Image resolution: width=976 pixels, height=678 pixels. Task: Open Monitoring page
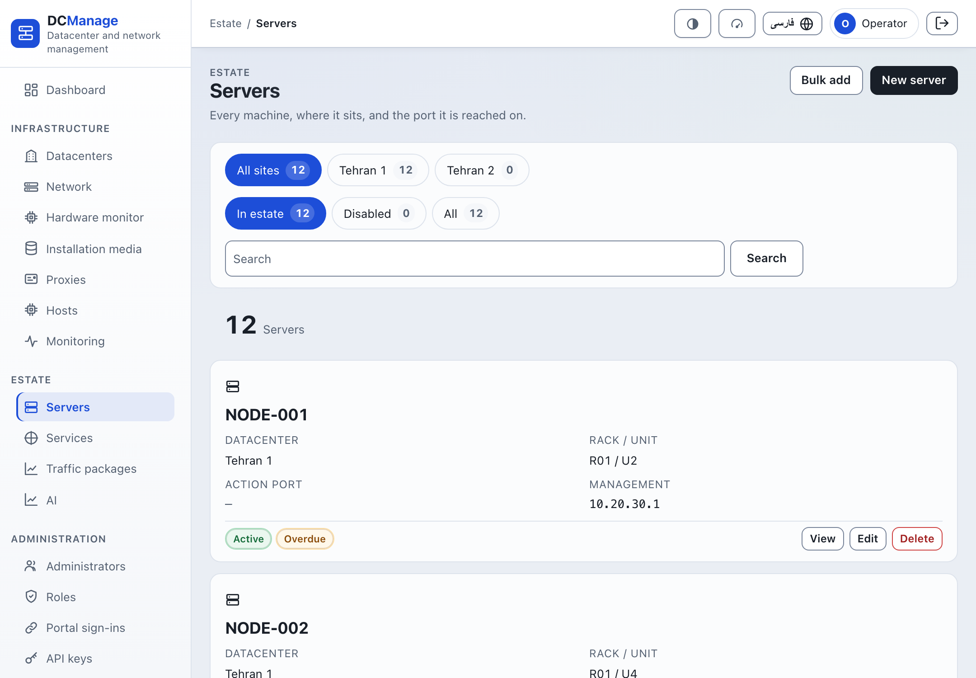[x=95, y=341]
